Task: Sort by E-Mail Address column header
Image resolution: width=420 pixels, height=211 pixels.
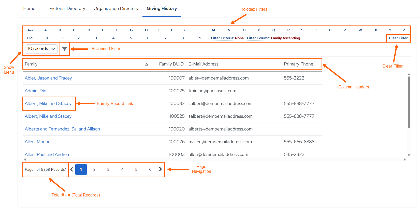Action: [203, 64]
